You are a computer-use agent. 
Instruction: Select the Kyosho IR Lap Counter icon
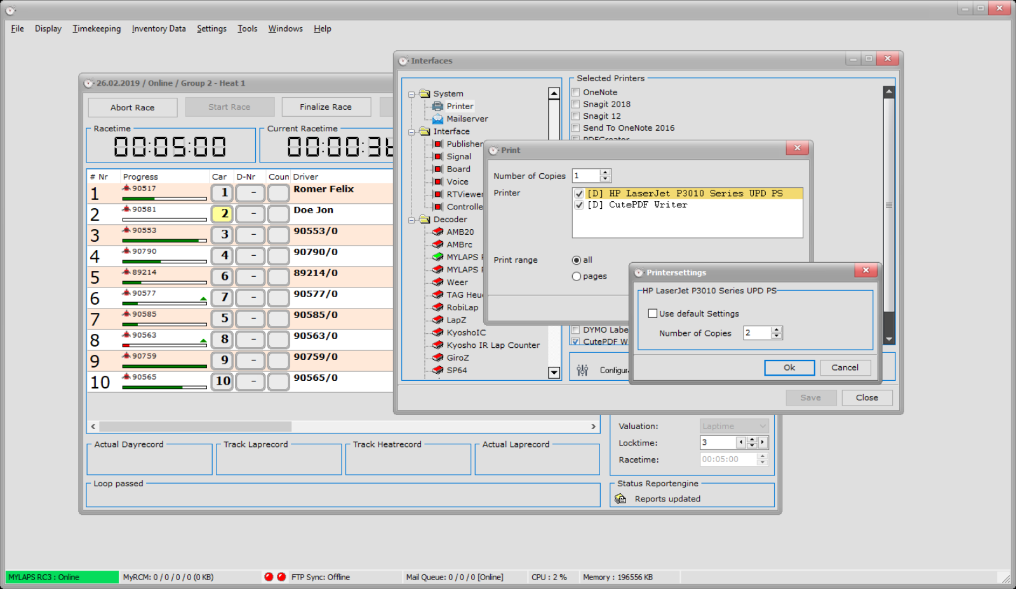pos(438,345)
